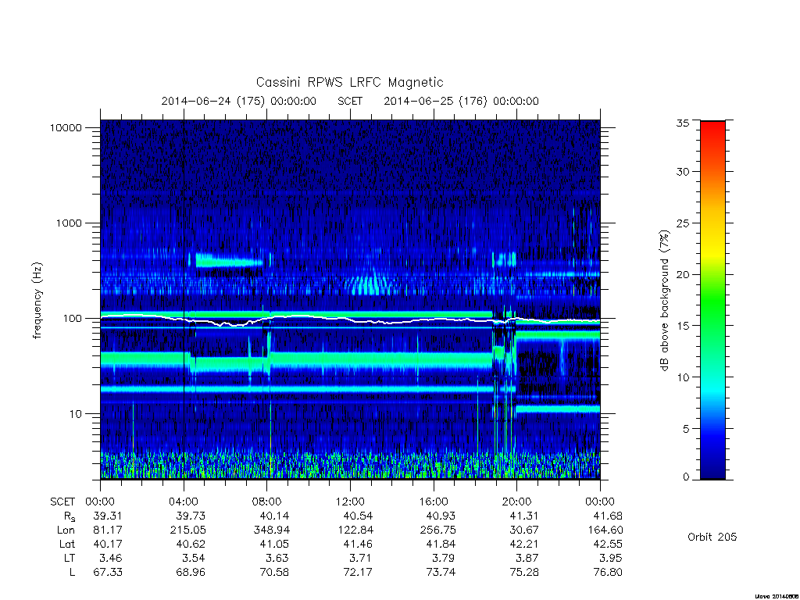Click the 'Lon' row label
The width and height of the screenshot is (800, 600).
66,530
